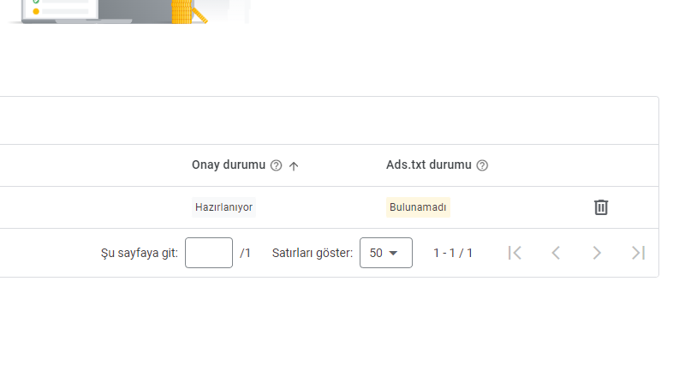Click the caret arrow next to 50
Viewport: 673px width, 389px height.
393,254
